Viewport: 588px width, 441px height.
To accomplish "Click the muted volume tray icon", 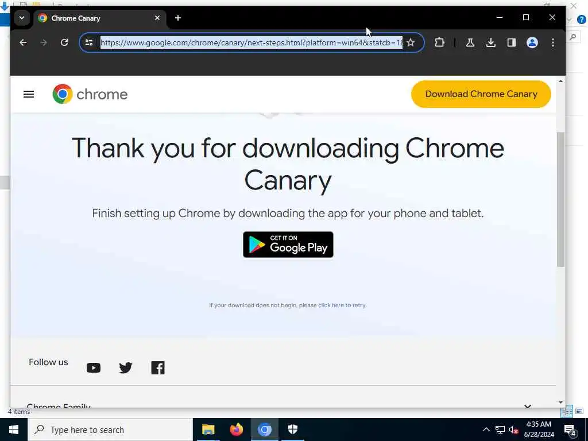I will (x=514, y=430).
